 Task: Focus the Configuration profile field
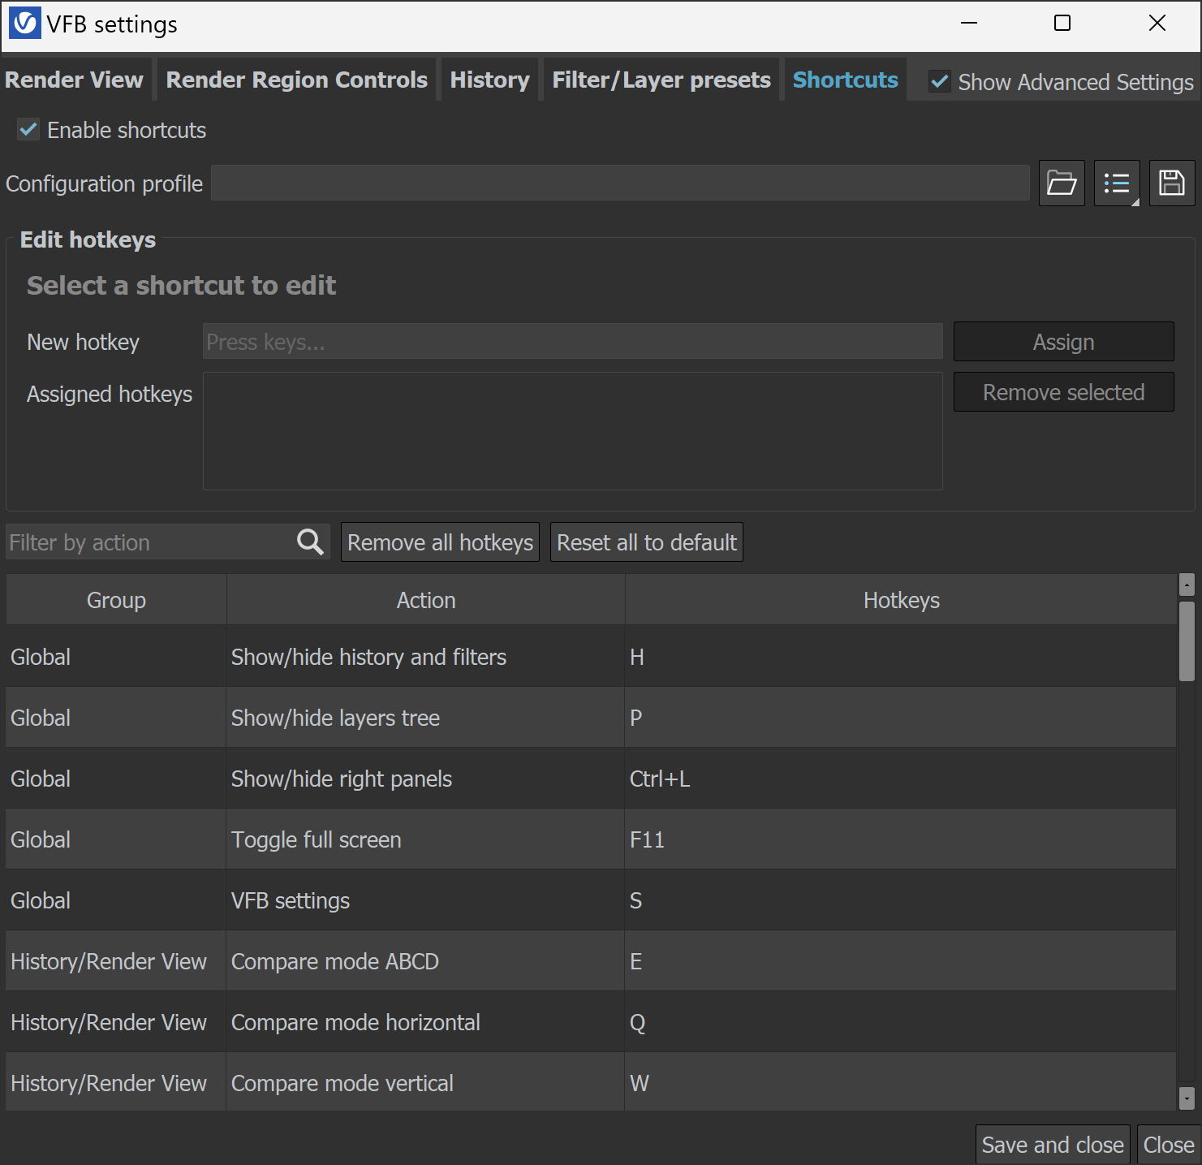(x=621, y=183)
